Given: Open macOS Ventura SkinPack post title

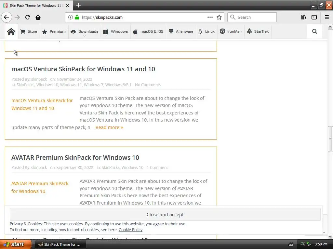Looking at the screenshot, I should tap(83, 69).
